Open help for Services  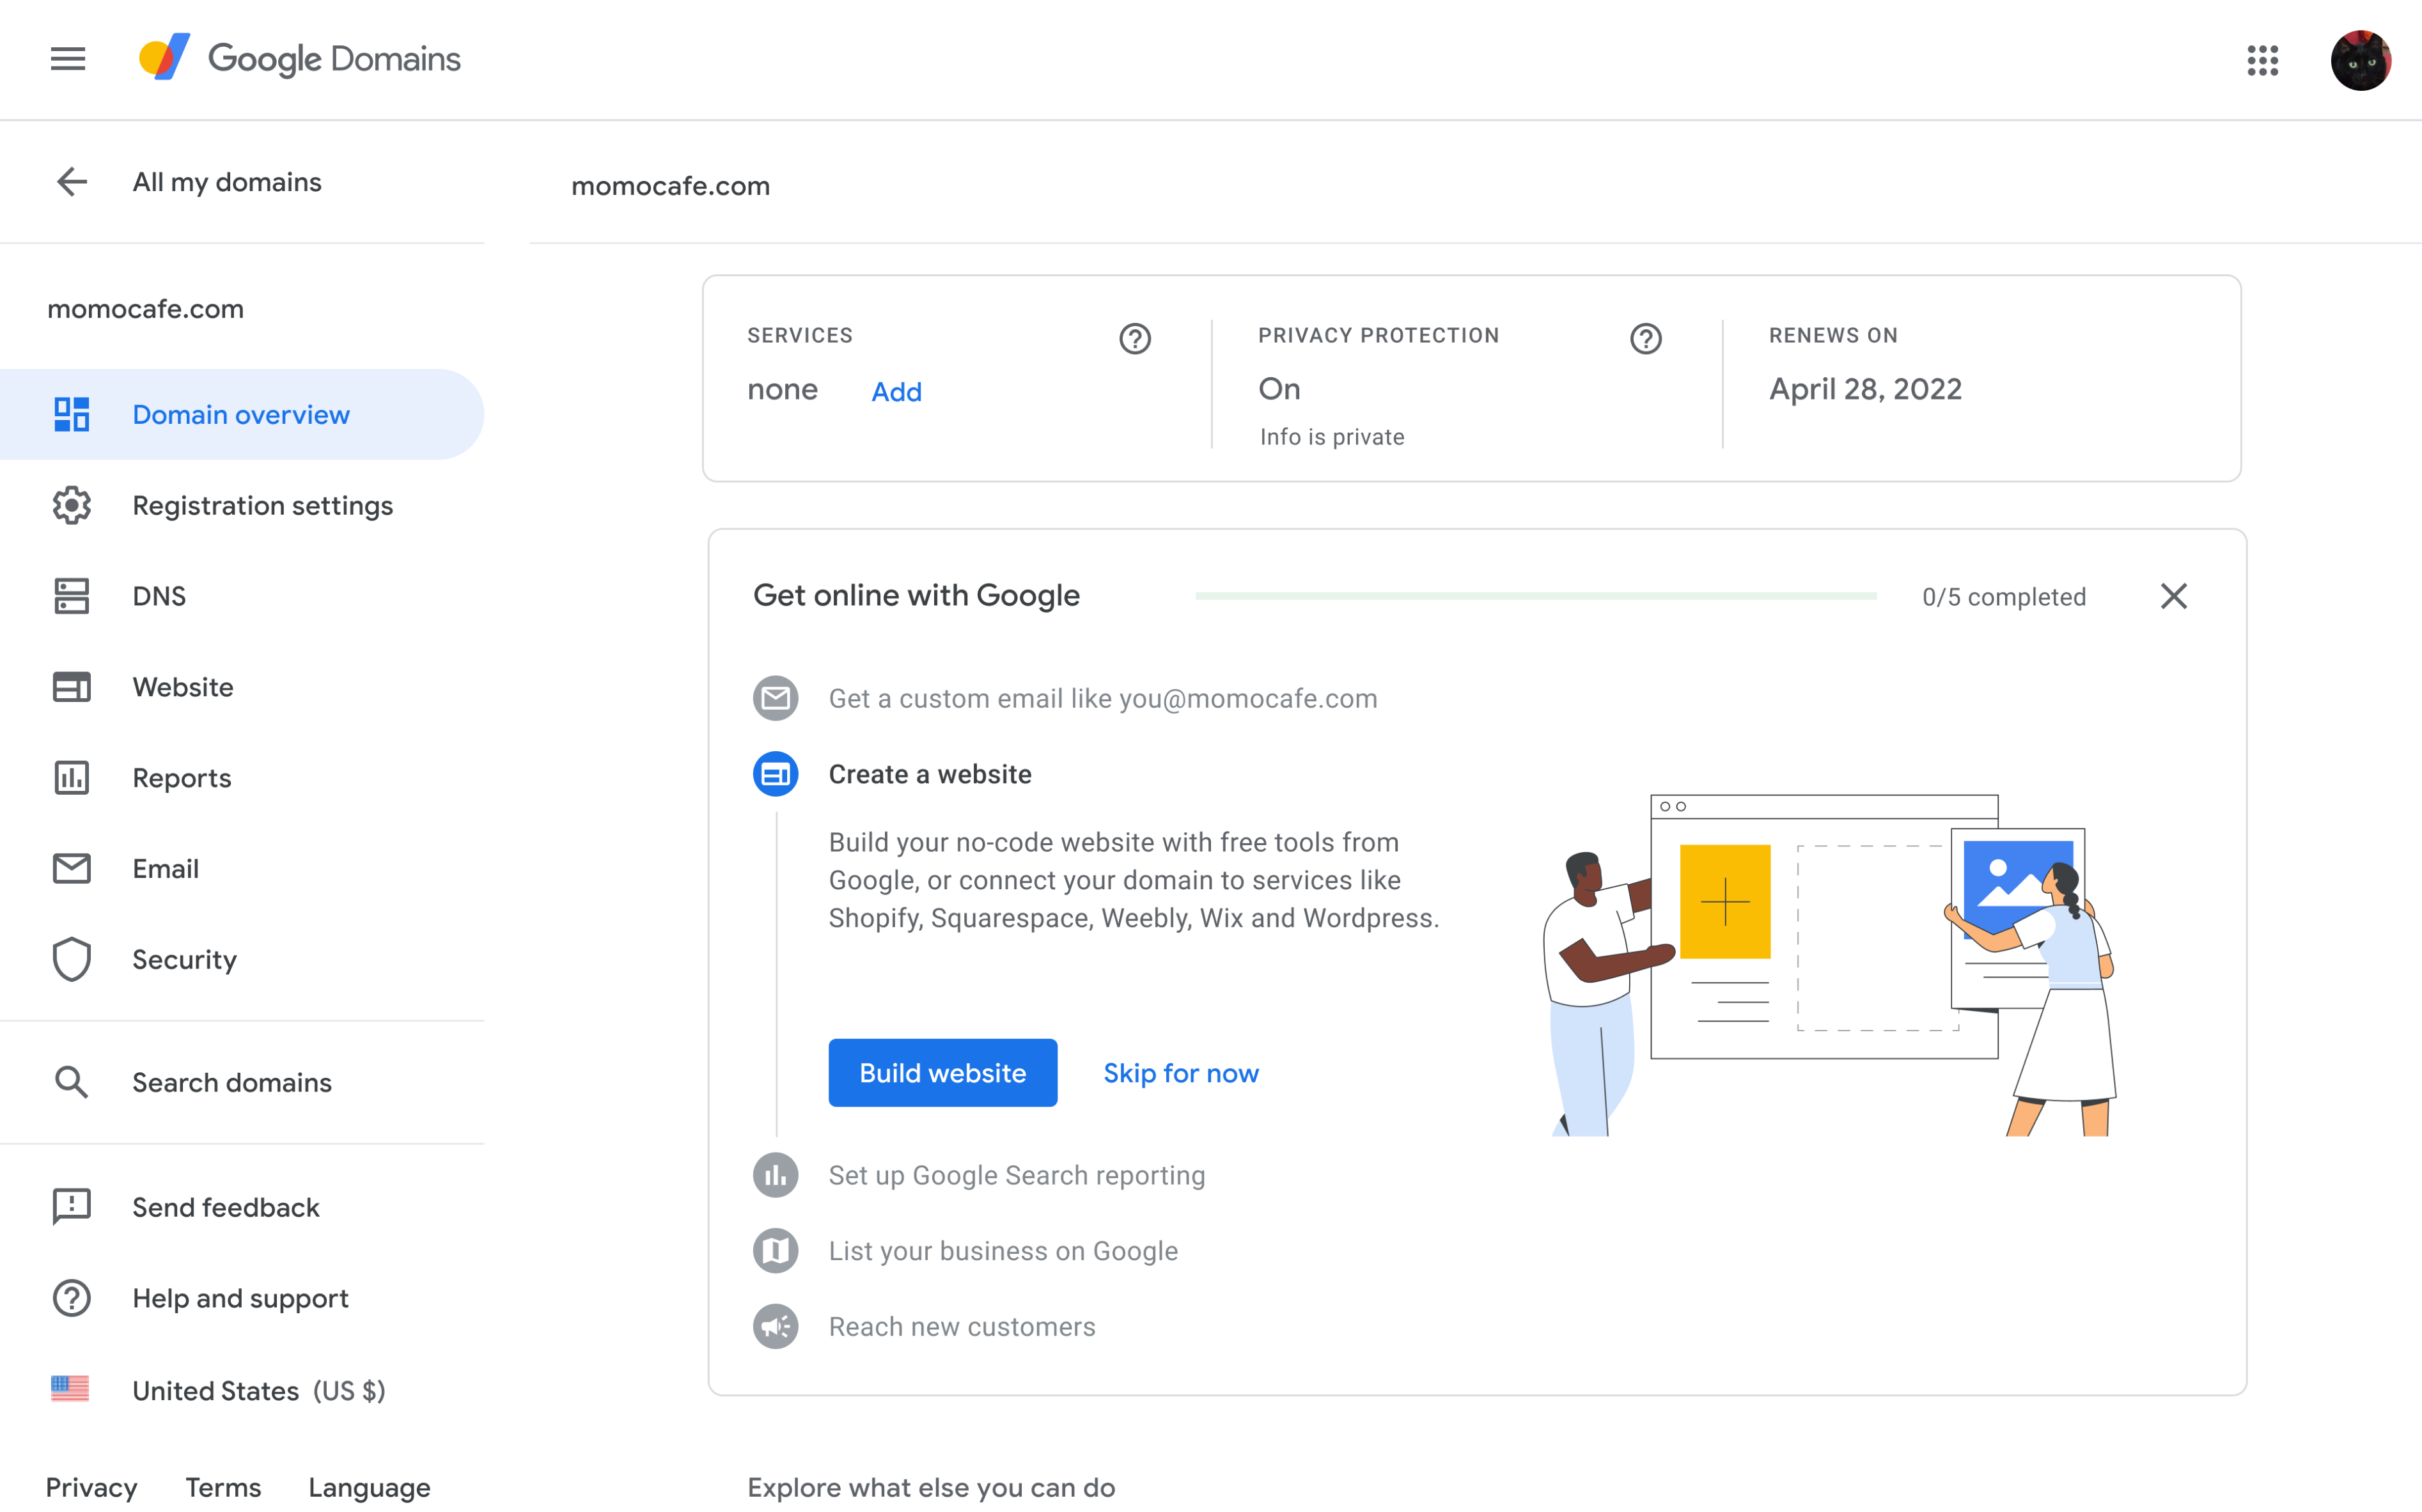[1135, 339]
